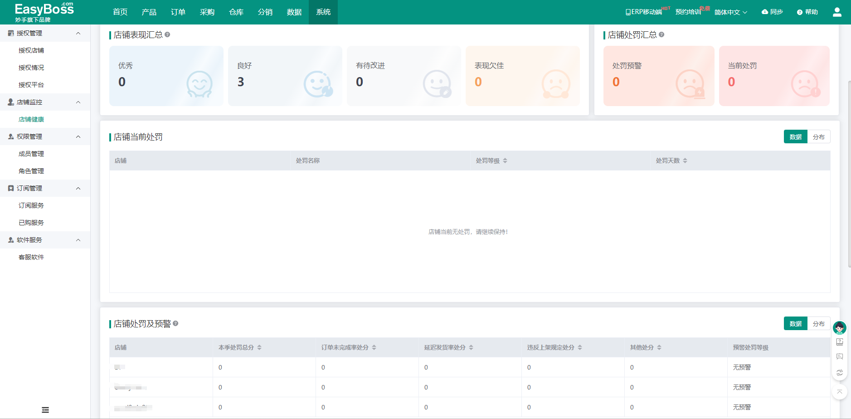The width and height of the screenshot is (851, 419).
Task: Sort table by 处罚等级 column
Action: coord(505,161)
